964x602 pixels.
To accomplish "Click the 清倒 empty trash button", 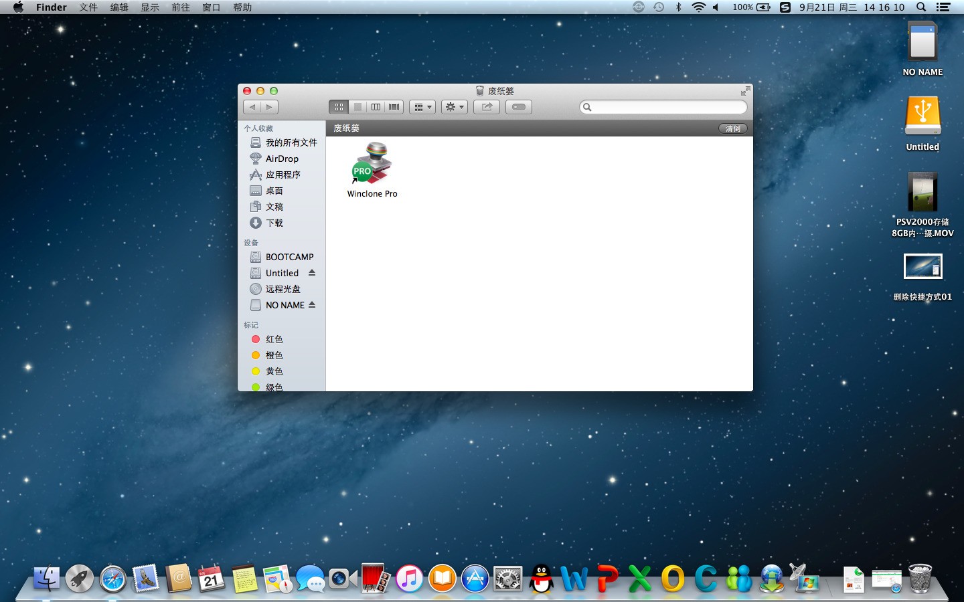I will pos(733,128).
